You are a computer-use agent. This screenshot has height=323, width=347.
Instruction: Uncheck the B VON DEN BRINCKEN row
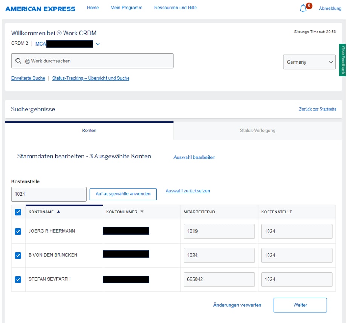tap(18, 255)
